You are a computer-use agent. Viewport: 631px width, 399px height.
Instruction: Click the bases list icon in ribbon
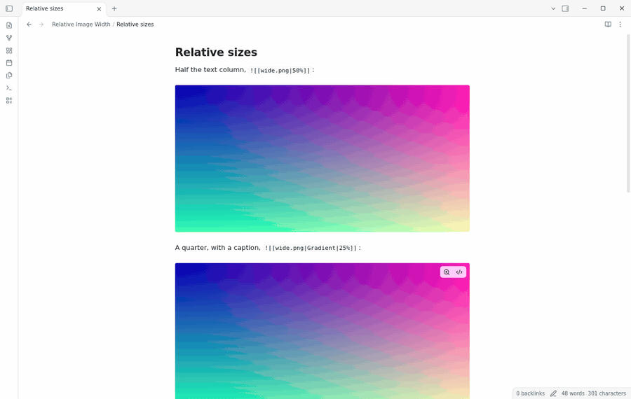[x=9, y=101]
